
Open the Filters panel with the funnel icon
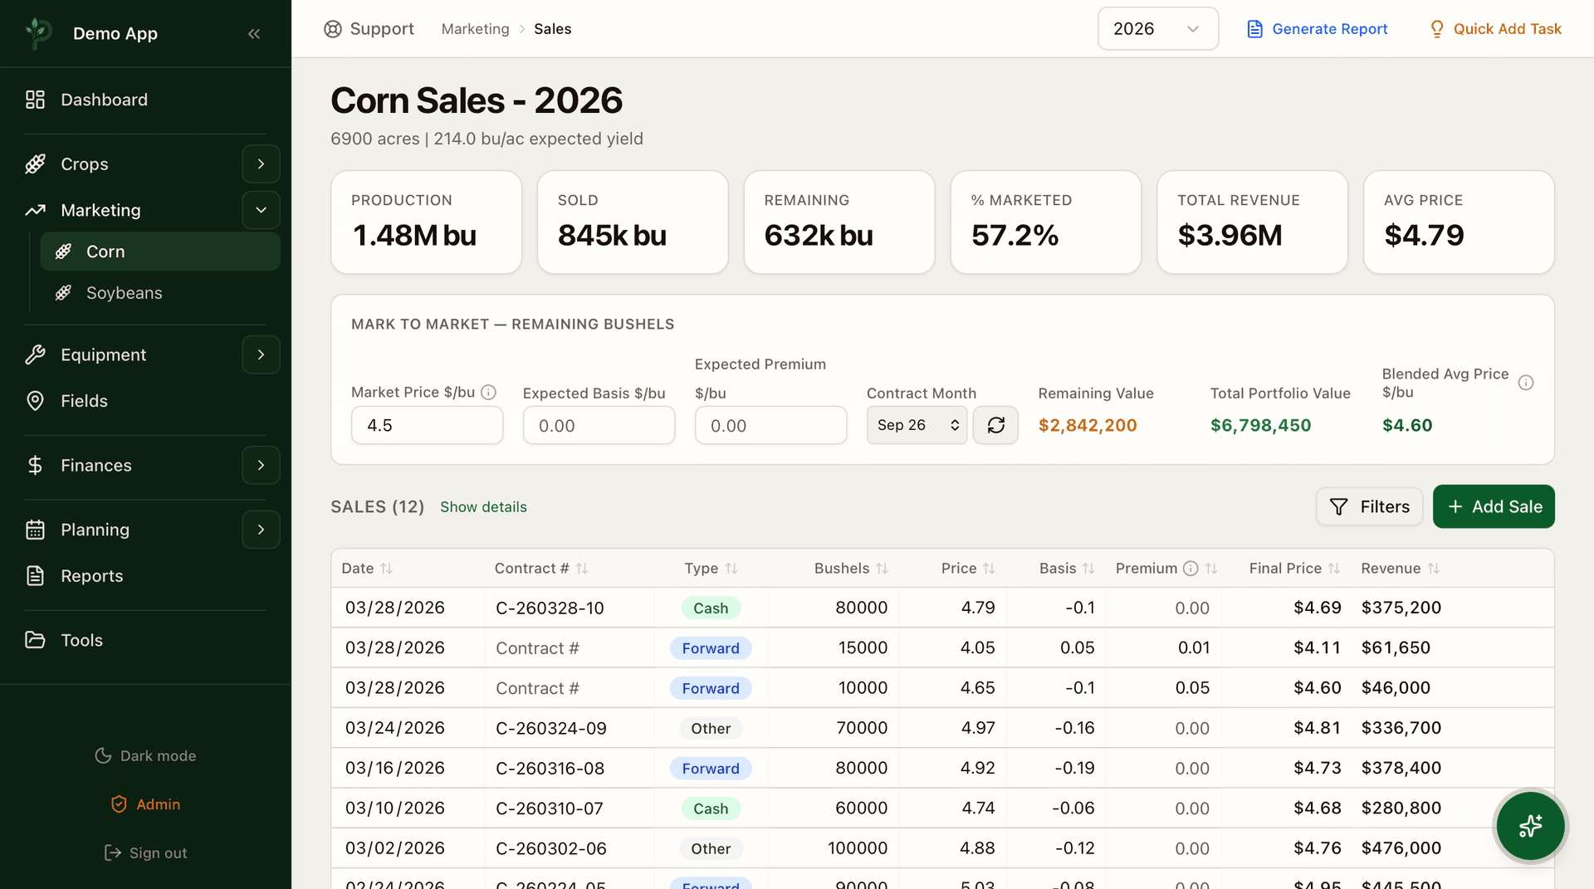(1338, 506)
